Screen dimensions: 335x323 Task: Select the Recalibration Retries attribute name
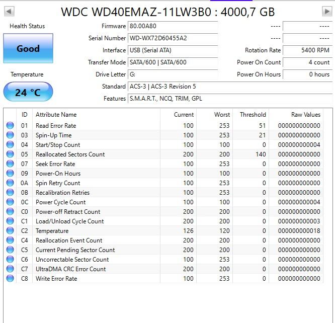[x=62, y=192]
